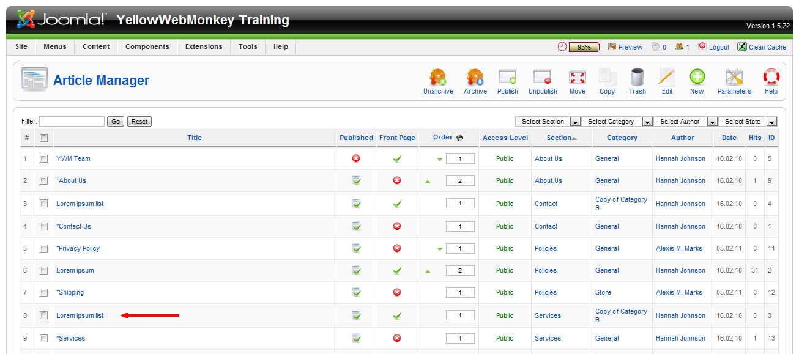Move *About Us up in order
The image size is (799, 354).
(x=428, y=181)
